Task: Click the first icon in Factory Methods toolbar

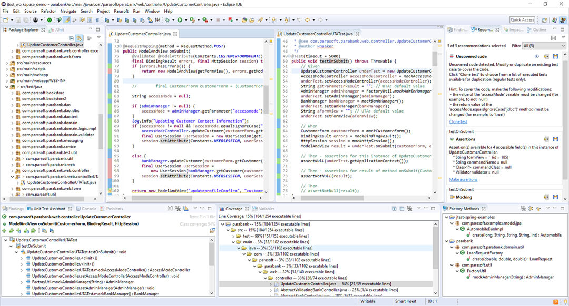Action: tap(523, 209)
